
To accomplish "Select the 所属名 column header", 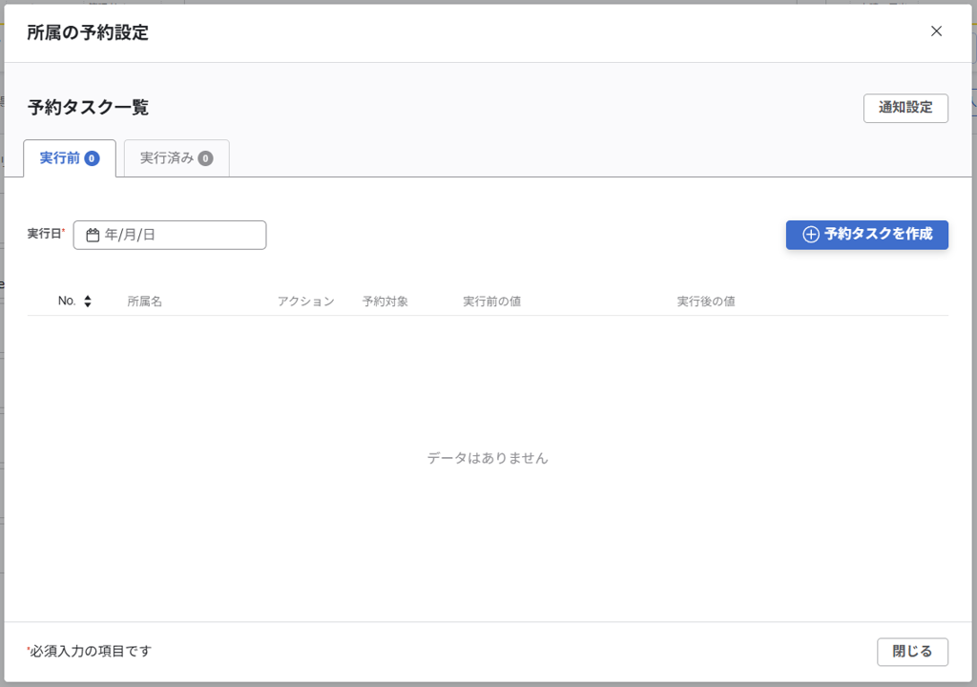I will (x=145, y=302).
